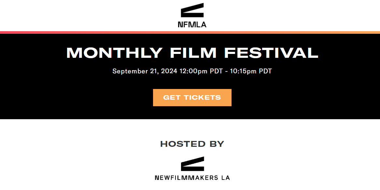Click the orange right end of the gradient bar
The width and height of the screenshot is (380, 190).
coord(375,32)
